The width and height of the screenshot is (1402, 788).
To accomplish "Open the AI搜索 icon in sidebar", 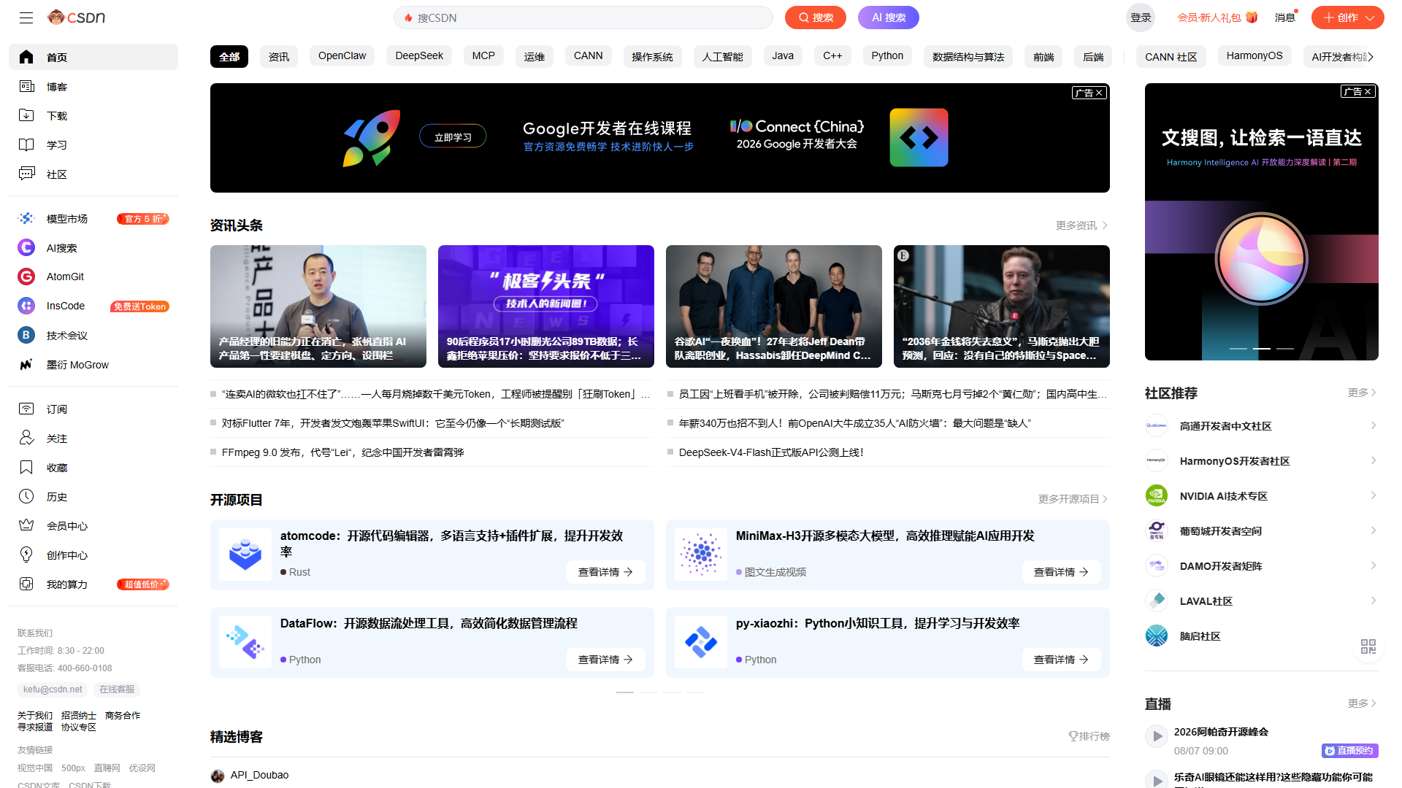I will pos(26,248).
